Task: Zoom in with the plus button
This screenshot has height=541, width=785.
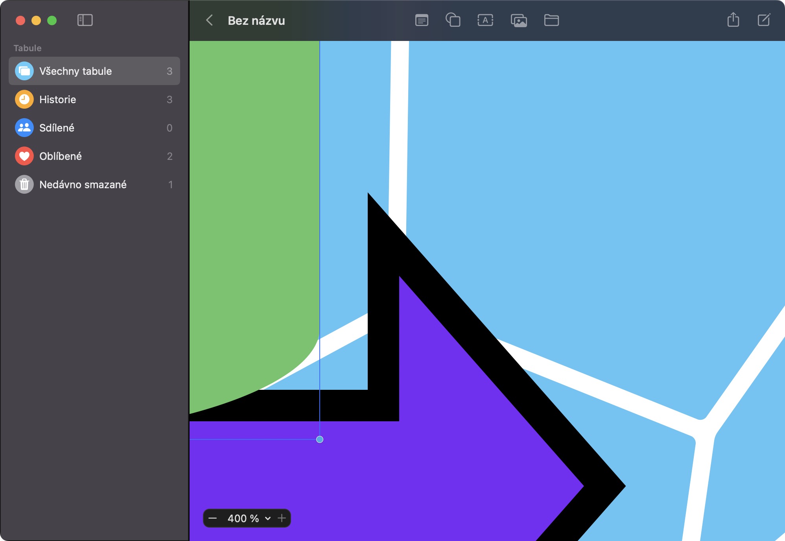Action: pos(282,518)
